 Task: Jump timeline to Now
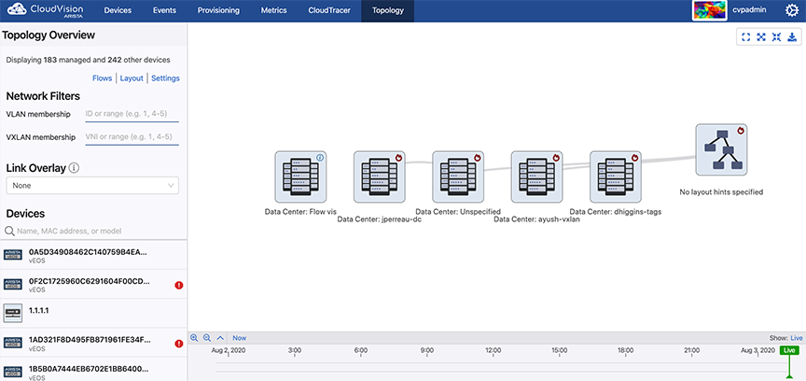(x=240, y=338)
